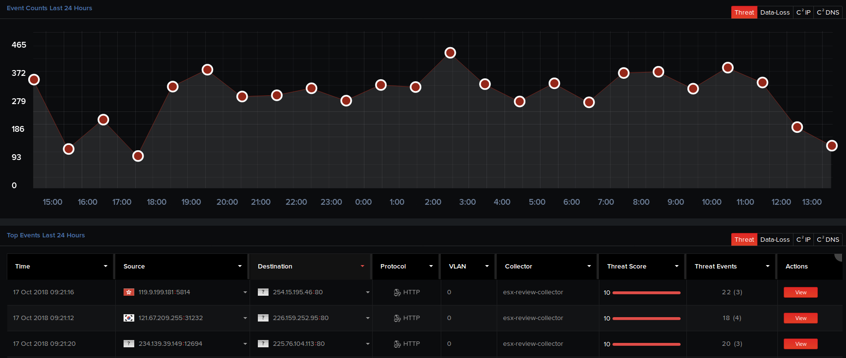This screenshot has width=846, height=358.
Task: Click unknown flag icon beside 226.159.252.95:80
Action: (x=263, y=318)
